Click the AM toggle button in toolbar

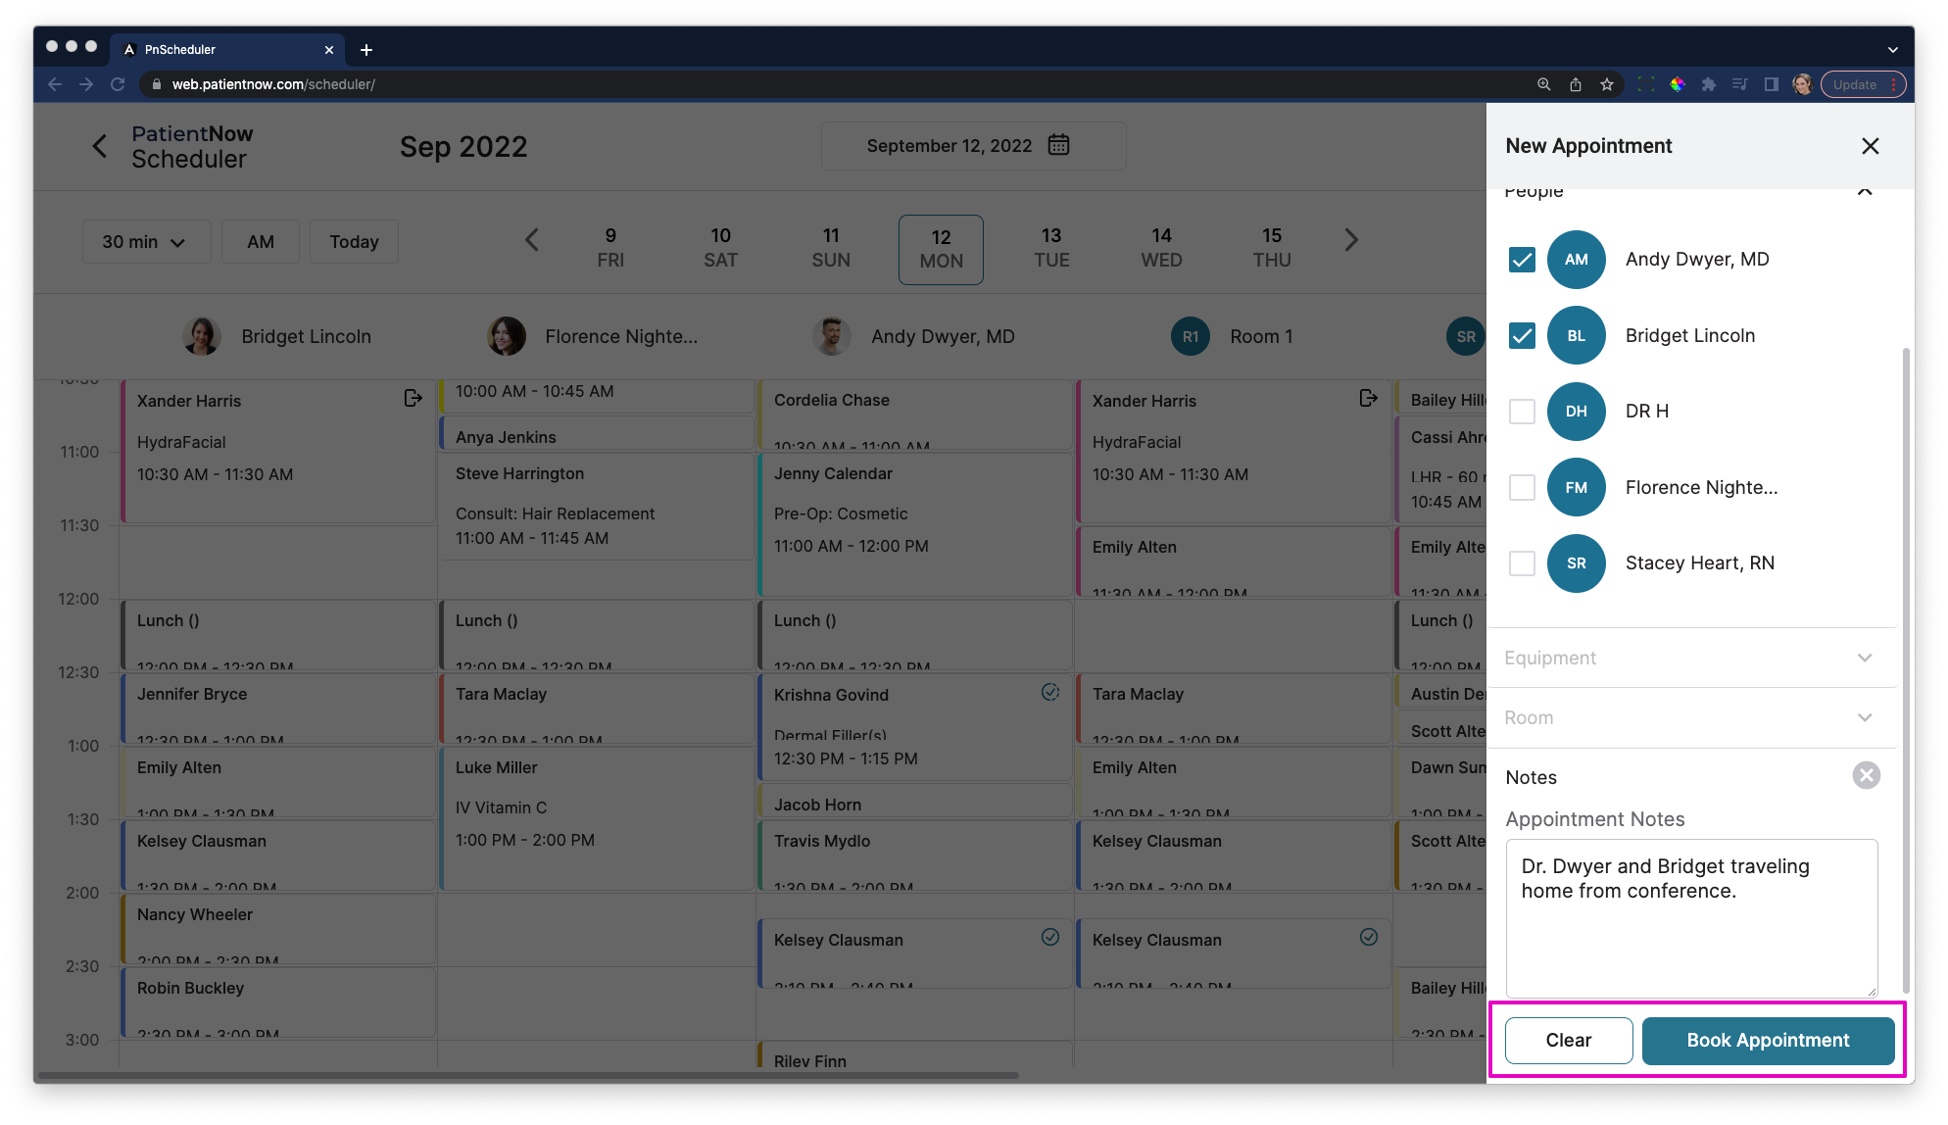point(260,242)
